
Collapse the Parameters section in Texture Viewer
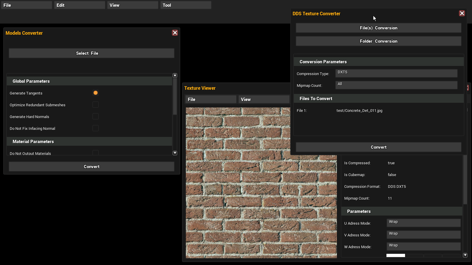pyautogui.click(x=402, y=211)
